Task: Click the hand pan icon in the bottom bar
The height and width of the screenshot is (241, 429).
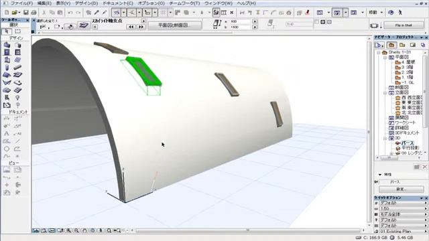Action: [84, 230]
